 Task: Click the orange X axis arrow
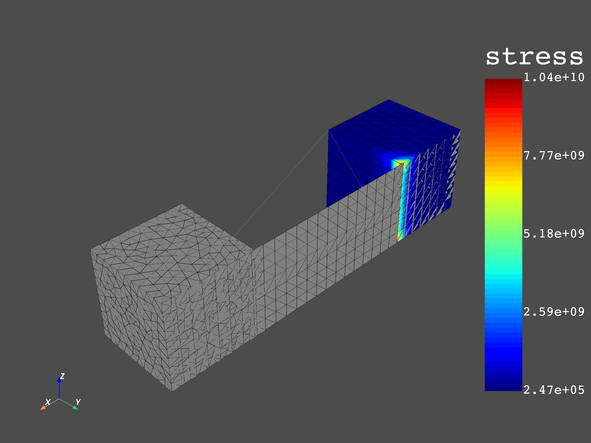49,404
